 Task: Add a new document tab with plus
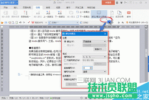(113, 23)
